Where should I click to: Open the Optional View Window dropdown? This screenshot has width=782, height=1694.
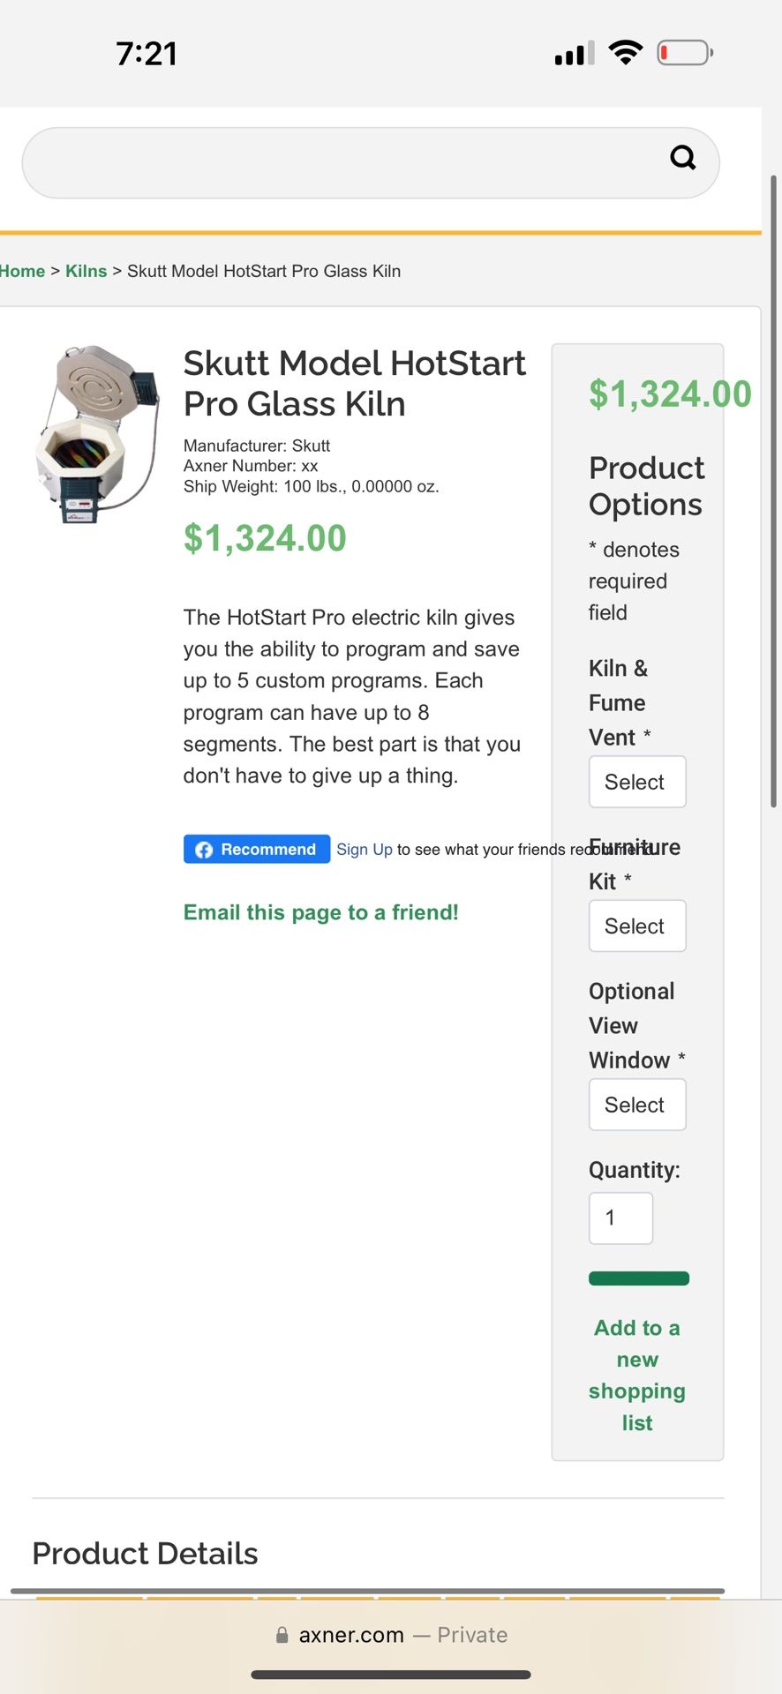(x=636, y=1105)
